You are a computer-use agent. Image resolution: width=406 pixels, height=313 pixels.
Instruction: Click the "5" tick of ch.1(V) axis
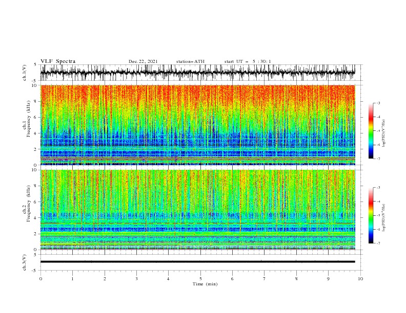pos(36,64)
